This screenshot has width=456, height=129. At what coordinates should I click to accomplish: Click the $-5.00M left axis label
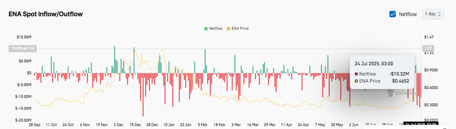point(24,85)
